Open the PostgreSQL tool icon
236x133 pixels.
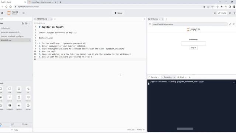[x=10, y=106]
